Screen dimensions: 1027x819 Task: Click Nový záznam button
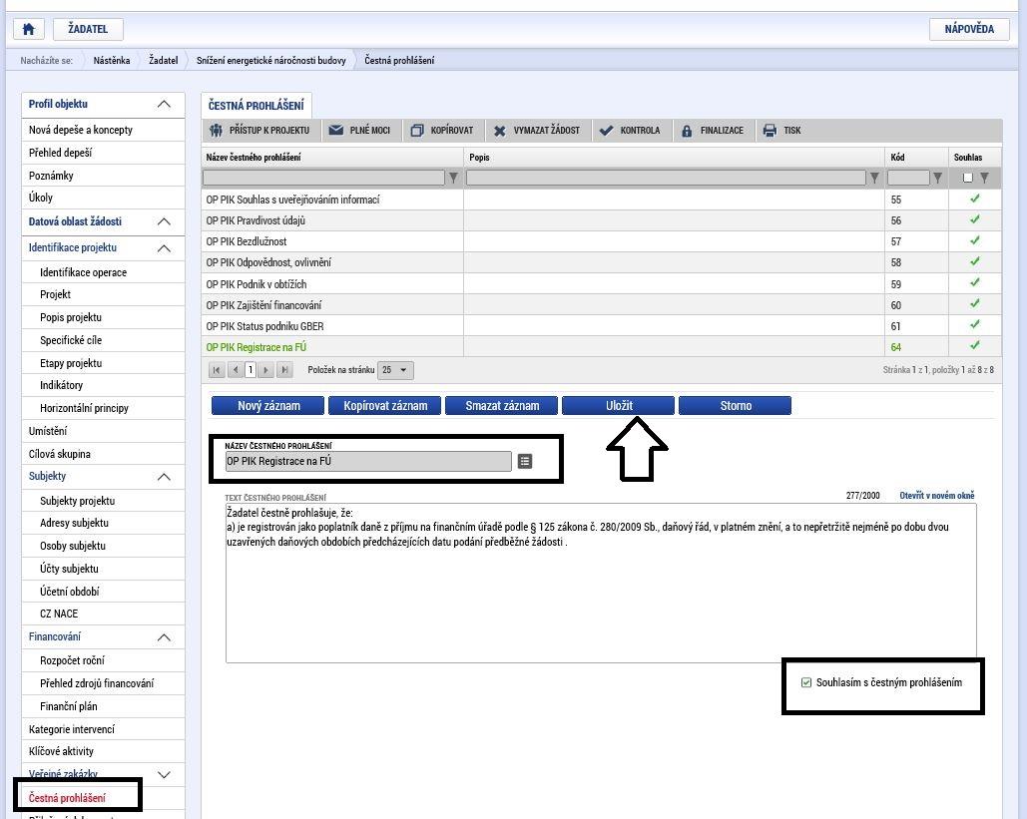(267, 406)
